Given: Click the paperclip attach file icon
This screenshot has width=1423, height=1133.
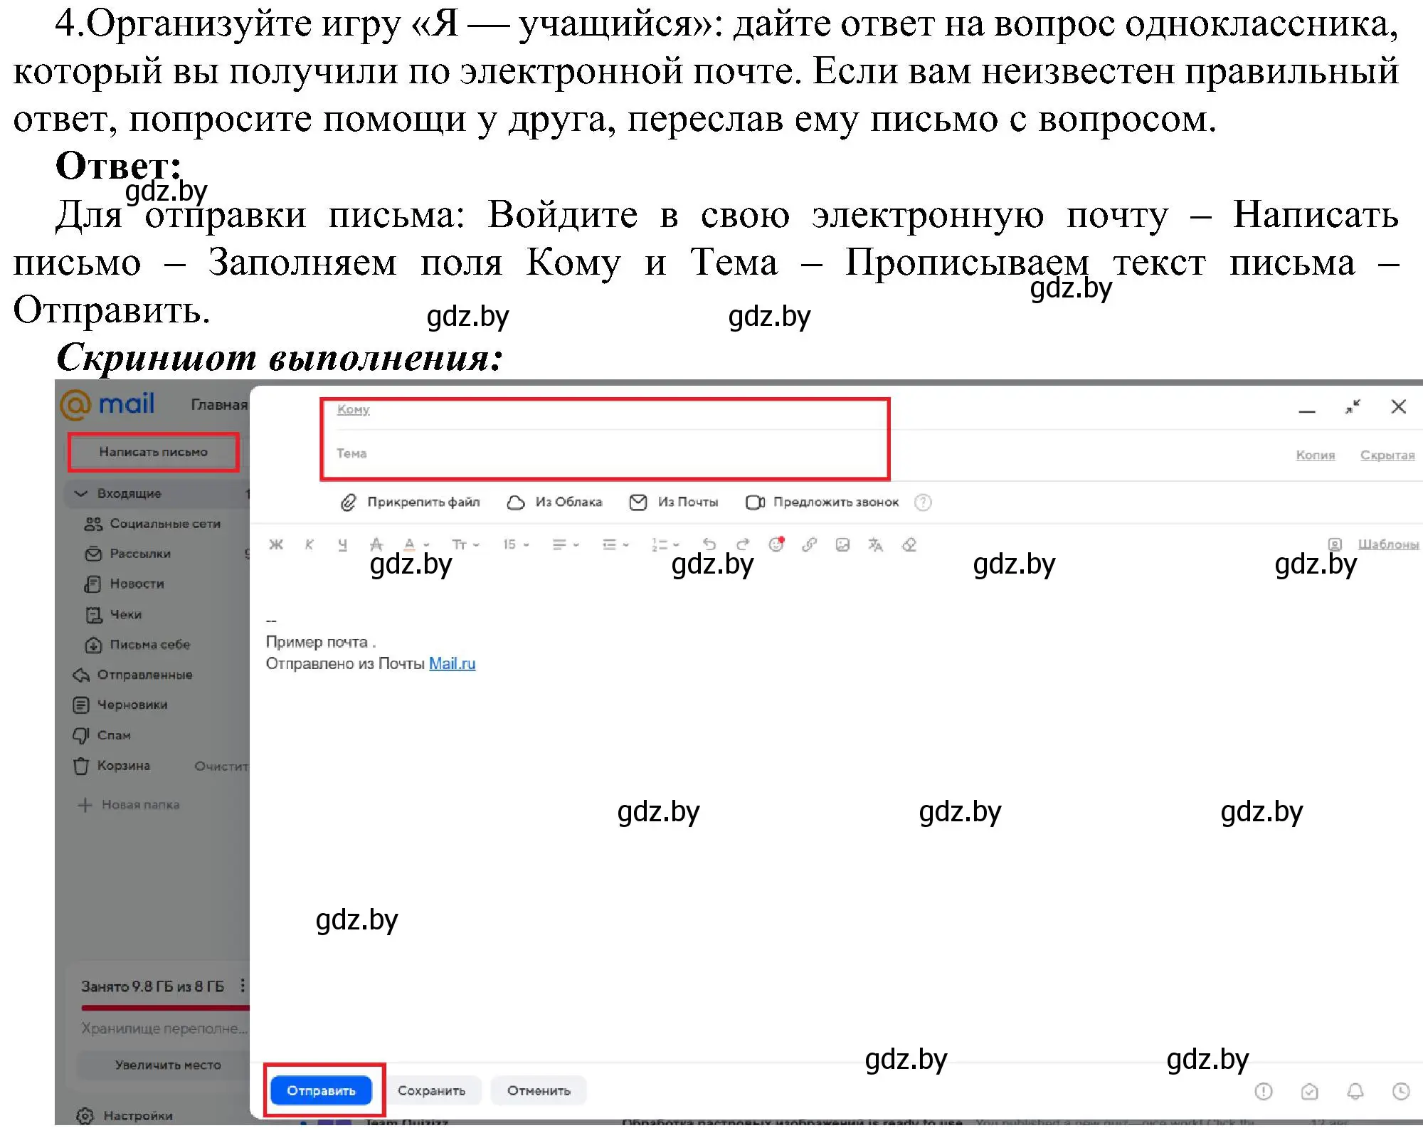Looking at the screenshot, I should pyautogui.click(x=348, y=502).
